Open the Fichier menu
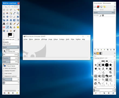Viewport: 119px width, 98px height. [x=25, y=39]
